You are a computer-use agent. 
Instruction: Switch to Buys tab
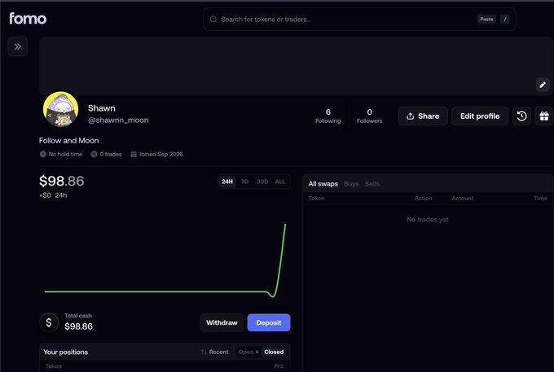click(351, 184)
